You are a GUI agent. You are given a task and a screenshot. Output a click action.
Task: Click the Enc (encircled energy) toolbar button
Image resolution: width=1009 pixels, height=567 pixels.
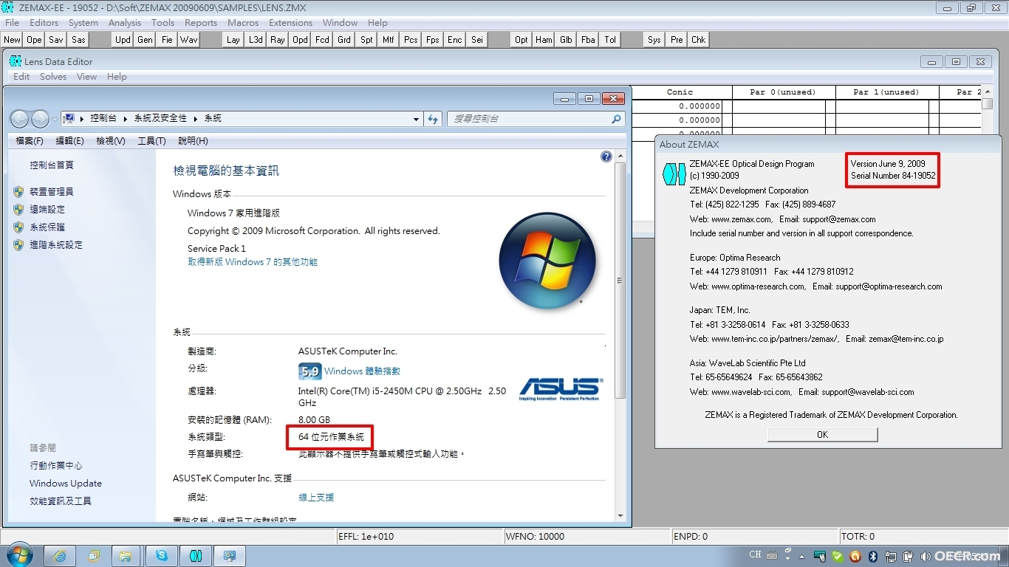[x=456, y=40]
